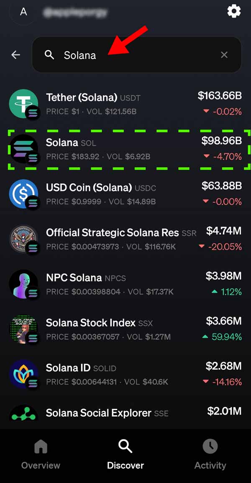Tap the Solana ID token logo
251x483 pixels.
click(x=24, y=374)
